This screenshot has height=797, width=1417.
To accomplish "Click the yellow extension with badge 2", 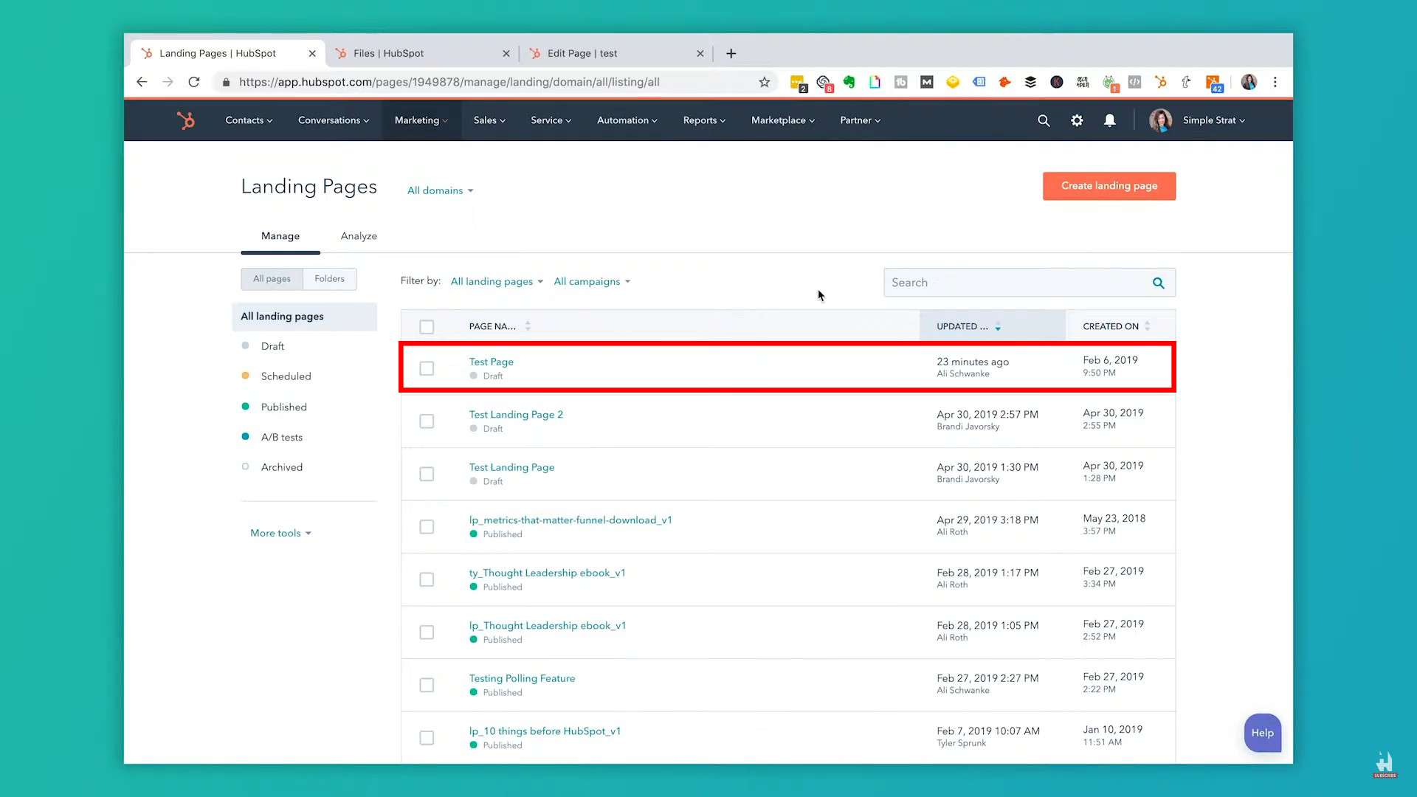I will [798, 83].
